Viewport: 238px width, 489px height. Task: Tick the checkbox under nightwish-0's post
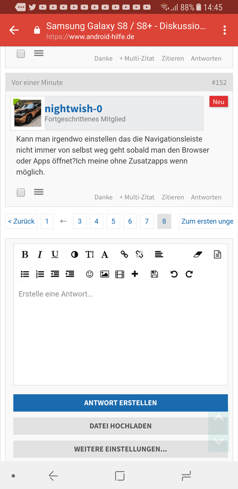point(21,192)
